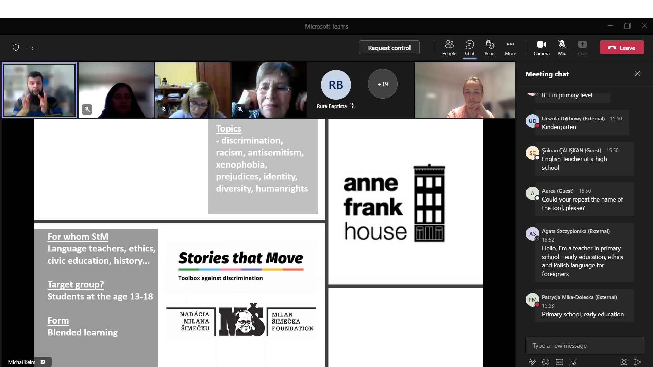The image size is (653, 367).
Task: Click the icon beside Michal Keim's name
Action: click(43, 362)
